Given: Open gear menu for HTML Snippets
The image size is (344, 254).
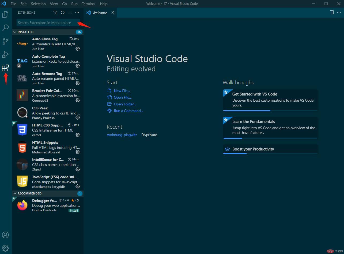Looking at the screenshot, I should pos(78,152).
